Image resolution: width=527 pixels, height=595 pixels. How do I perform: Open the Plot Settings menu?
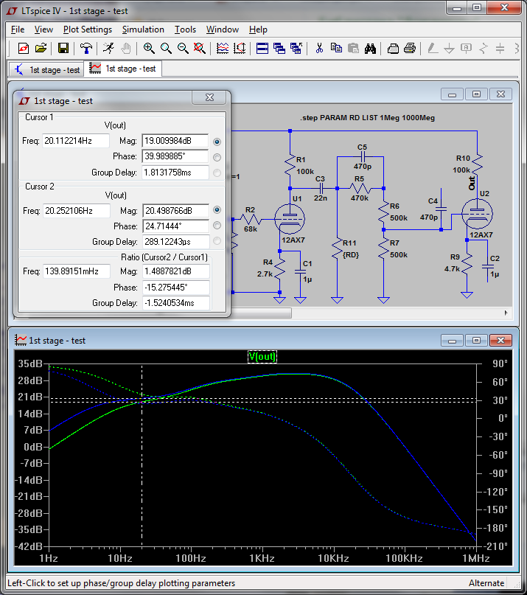click(88, 29)
